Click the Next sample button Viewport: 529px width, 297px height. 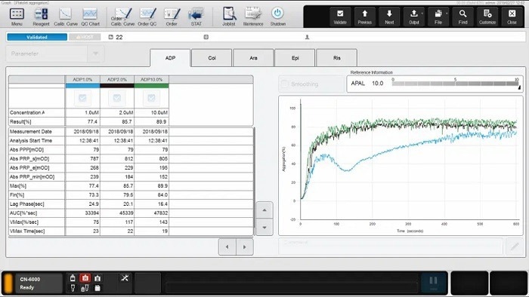point(389,17)
